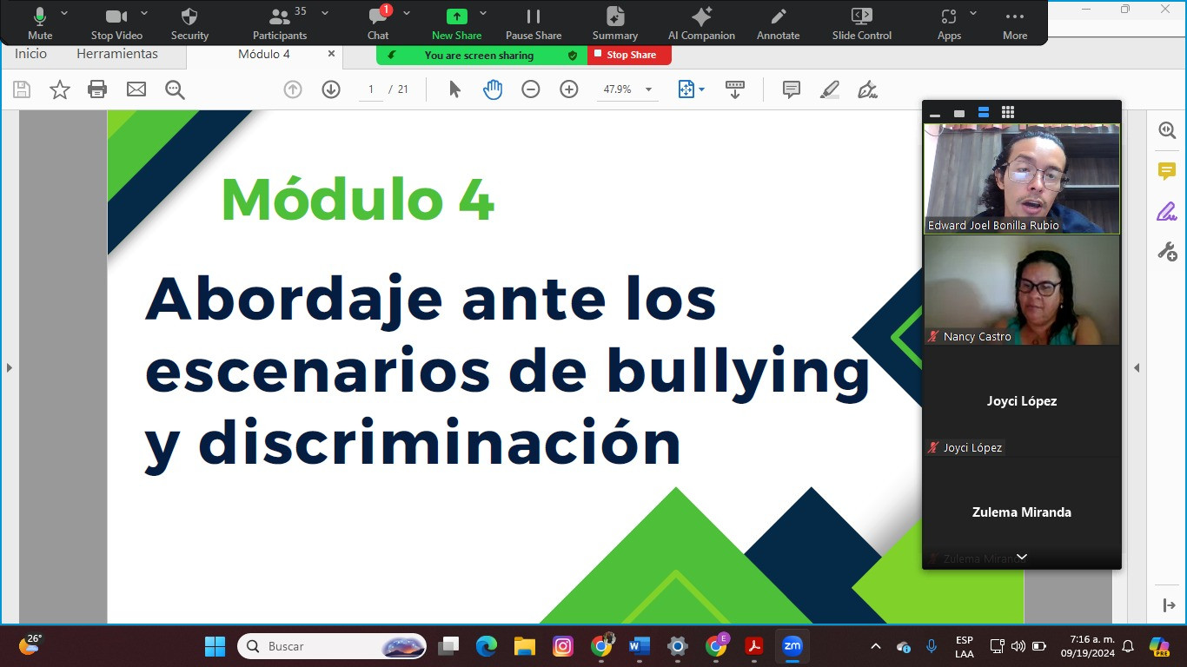Select the highlighter pen tool

tap(830, 89)
